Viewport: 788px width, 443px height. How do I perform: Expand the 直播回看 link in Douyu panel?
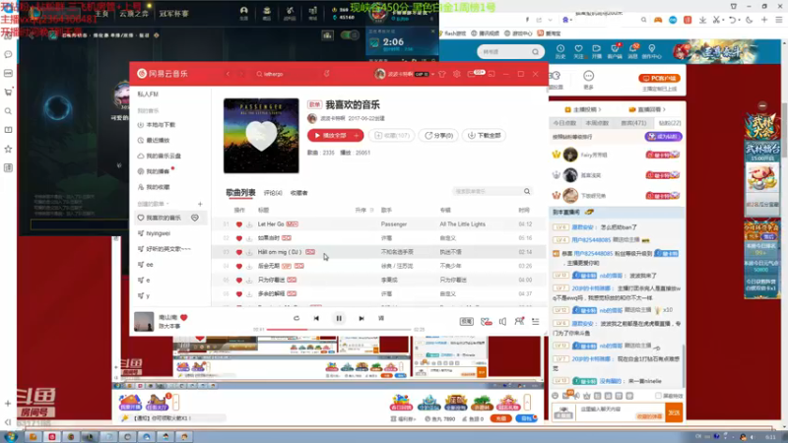click(648, 109)
